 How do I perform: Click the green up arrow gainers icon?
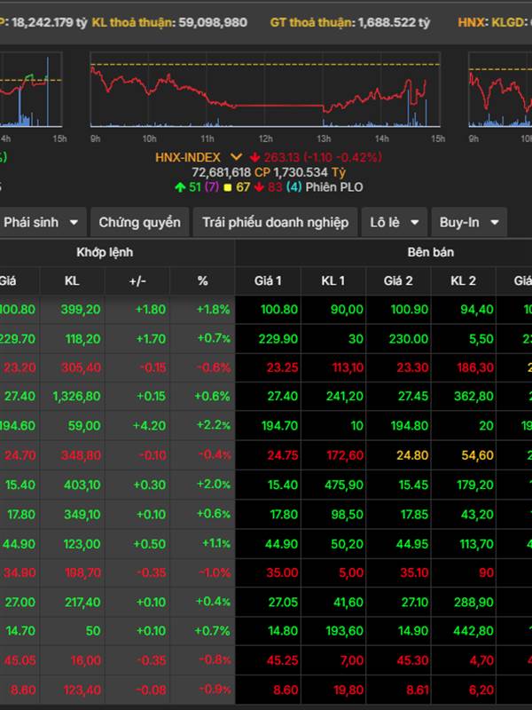181,187
